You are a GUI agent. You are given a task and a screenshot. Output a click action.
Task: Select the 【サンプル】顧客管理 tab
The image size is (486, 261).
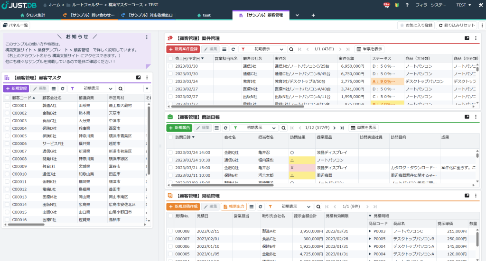coord(261,15)
